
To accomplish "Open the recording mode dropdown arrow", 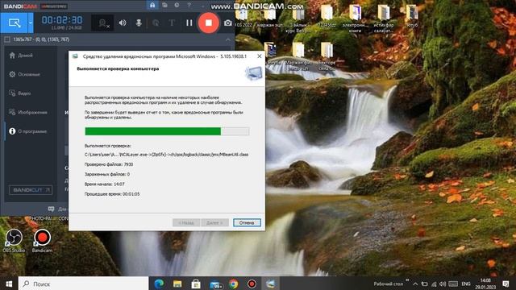I will 31,23.
